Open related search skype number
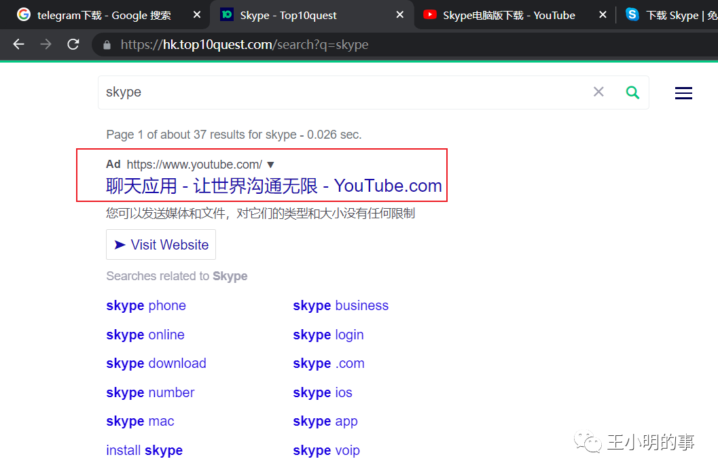 pyautogui.click(x=150, y=393)
